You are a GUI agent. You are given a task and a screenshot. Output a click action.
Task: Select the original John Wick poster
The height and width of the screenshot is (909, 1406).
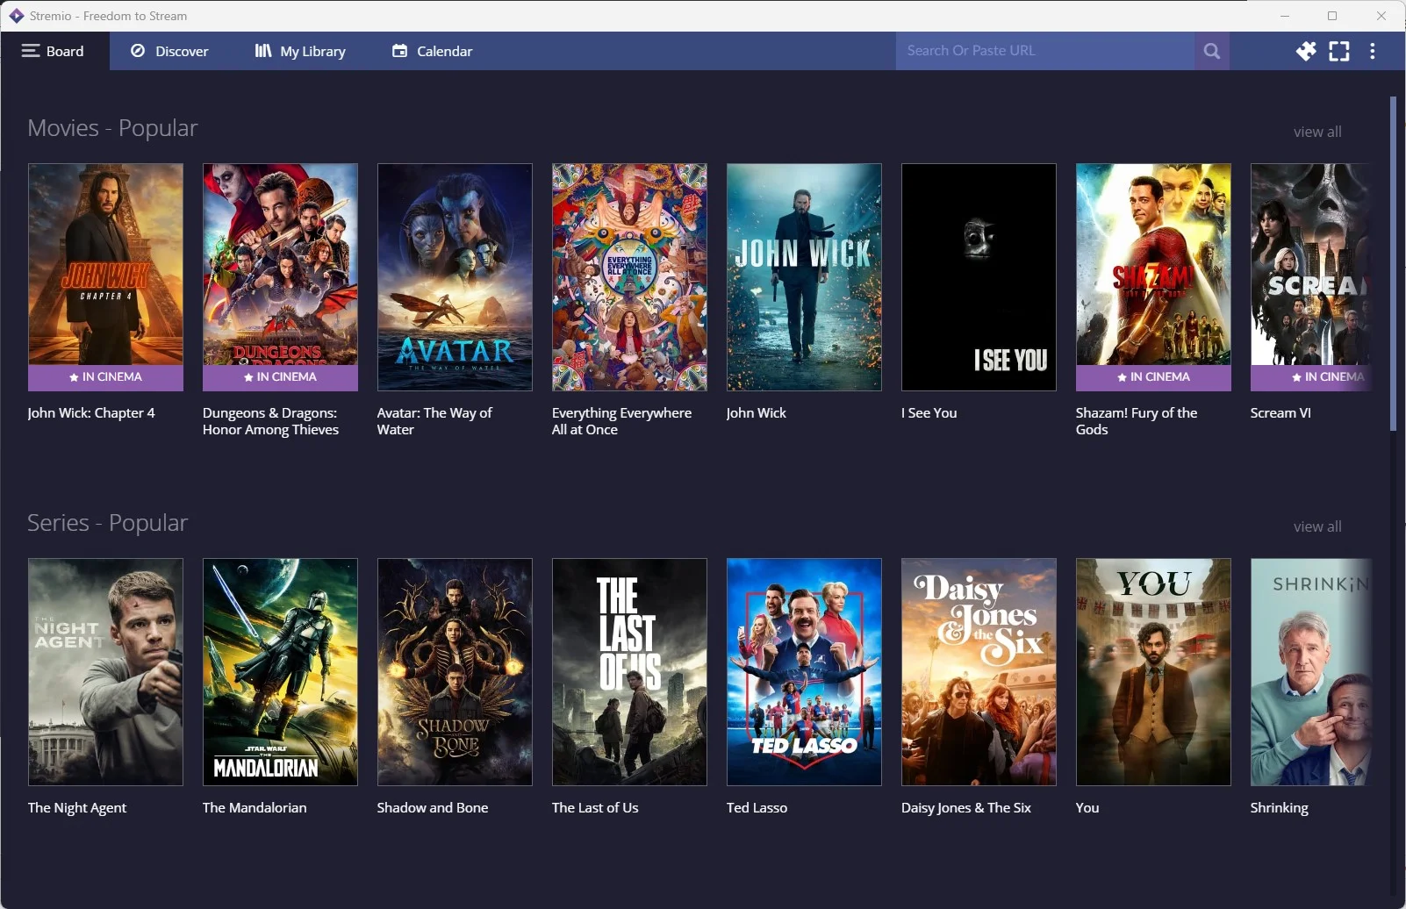point(804,276)
